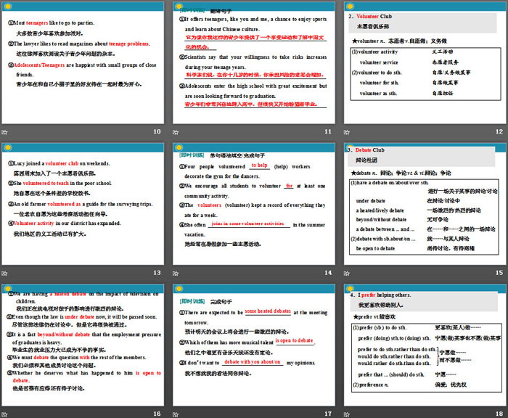
Task: Select the I prefer helping others slide
Action: click(424, 344)
